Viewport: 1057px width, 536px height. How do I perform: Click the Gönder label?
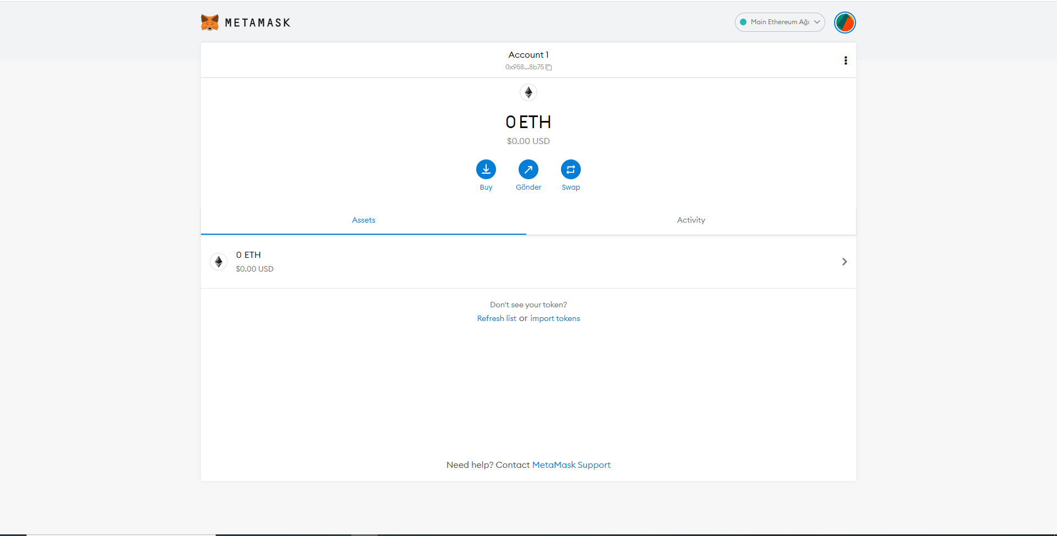[528, 187]
